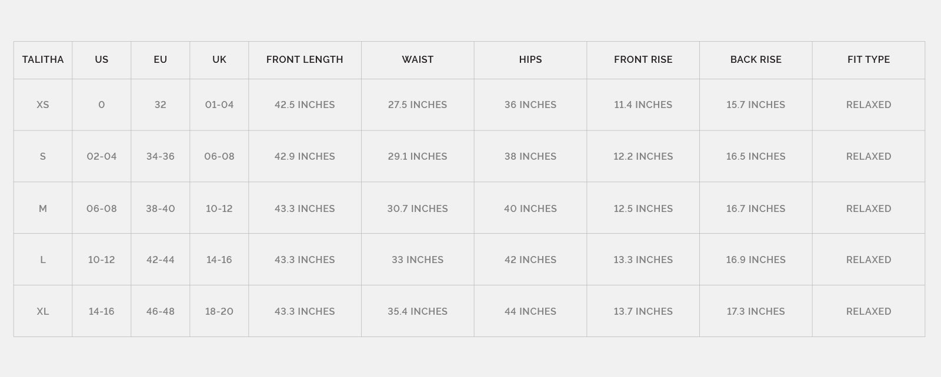This screenshot has width=941, height=377.
Task: Click the 35.4 INCHES waist value
Action: point(418,311)
